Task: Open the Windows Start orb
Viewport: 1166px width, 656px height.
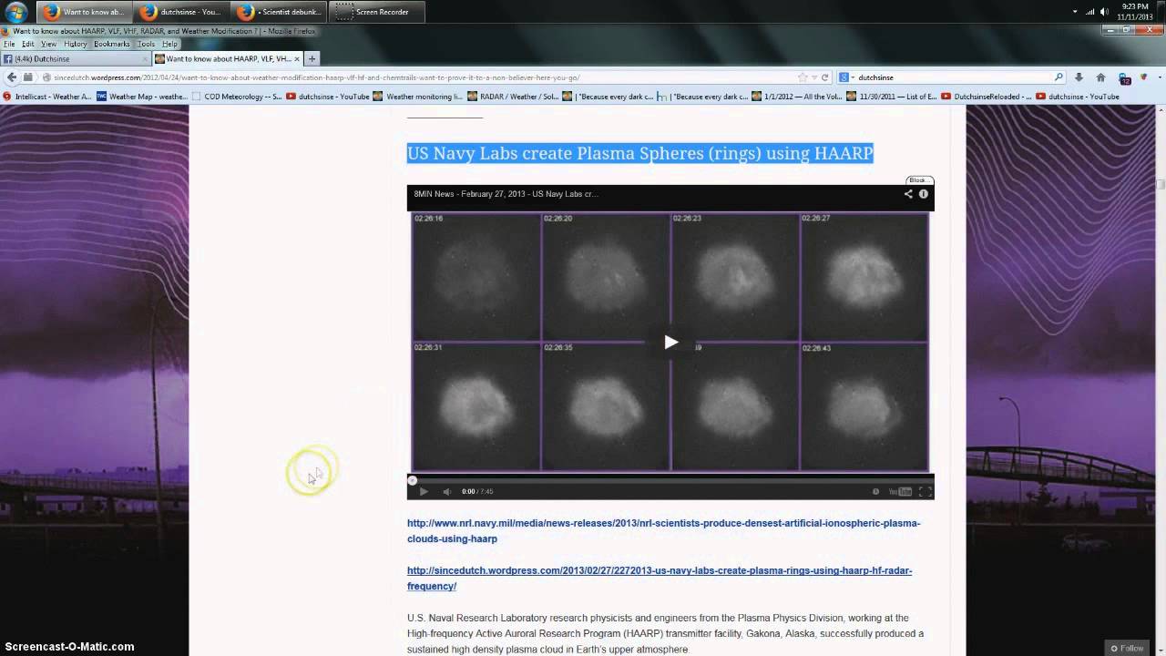Action: pos(15,12)
